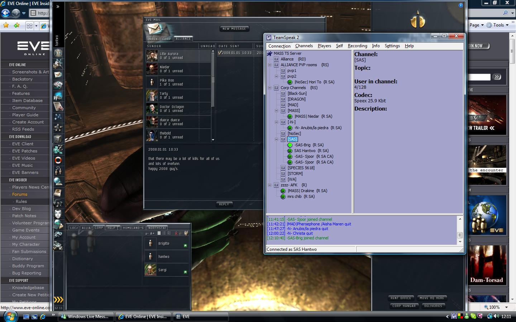516x322 pixels.
Task: Collapse the [SAS] channel node
Action: point(276,139)
